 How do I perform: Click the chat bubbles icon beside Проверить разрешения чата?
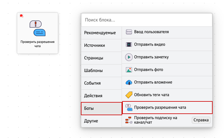[x=129, y=107]
